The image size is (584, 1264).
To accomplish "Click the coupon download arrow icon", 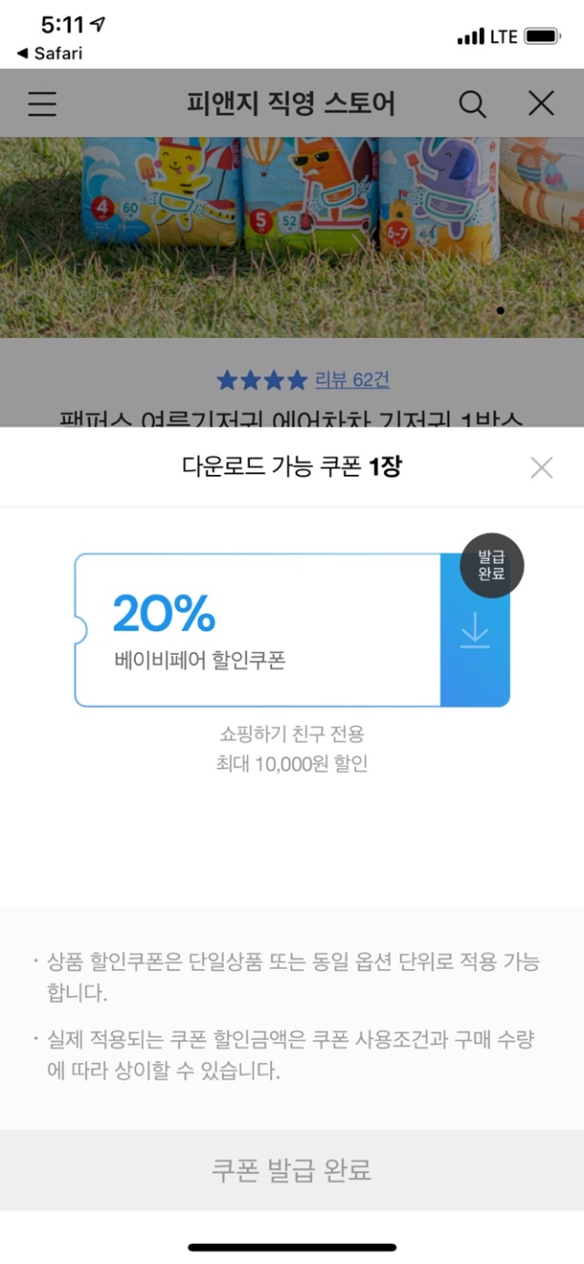I will point(474,631).
